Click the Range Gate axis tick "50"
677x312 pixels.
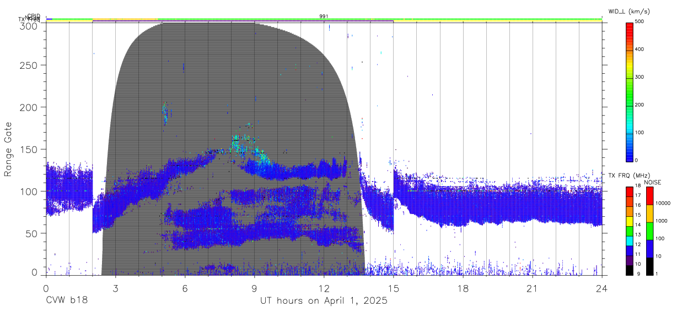coord(32,233)
